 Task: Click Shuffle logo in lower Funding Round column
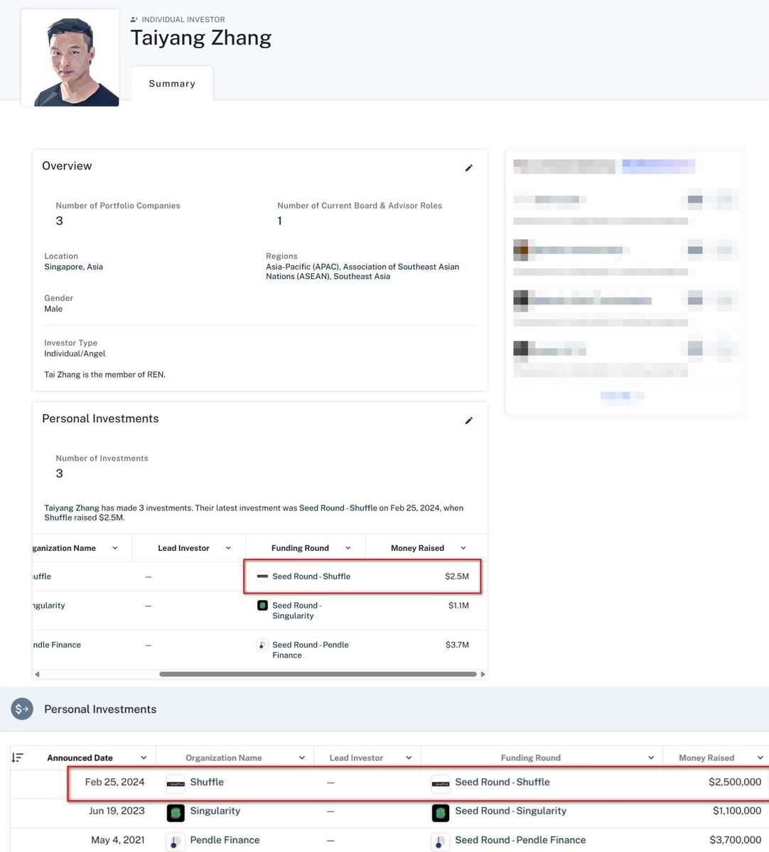(441, 783)
